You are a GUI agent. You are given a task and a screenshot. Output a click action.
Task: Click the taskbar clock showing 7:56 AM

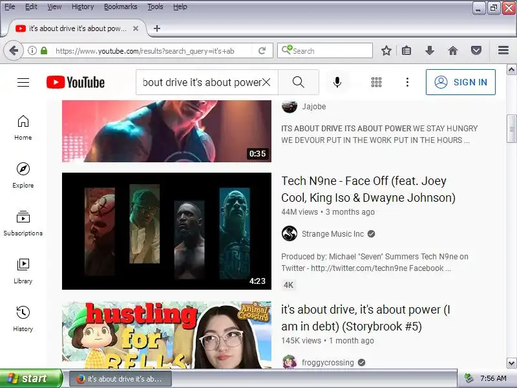(493, 378)
